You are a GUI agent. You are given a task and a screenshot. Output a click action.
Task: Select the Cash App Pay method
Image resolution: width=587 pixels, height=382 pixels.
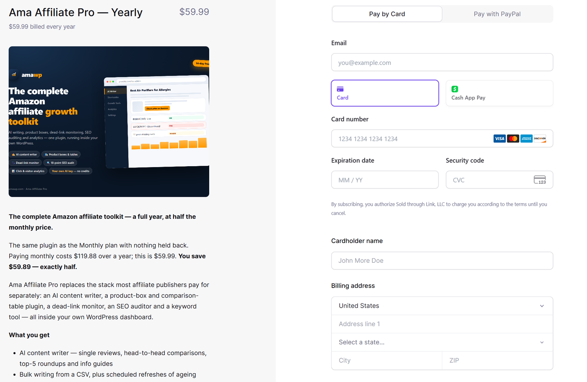click(499, 93)
